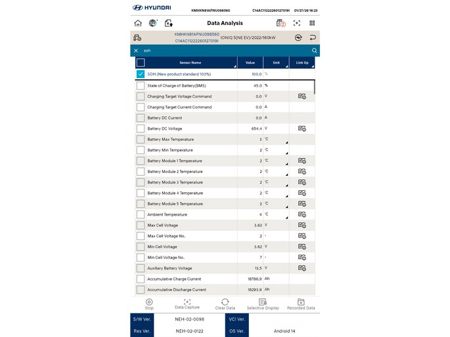Click the Clear Data button
The image size is (450, 337).
point(225,304)
